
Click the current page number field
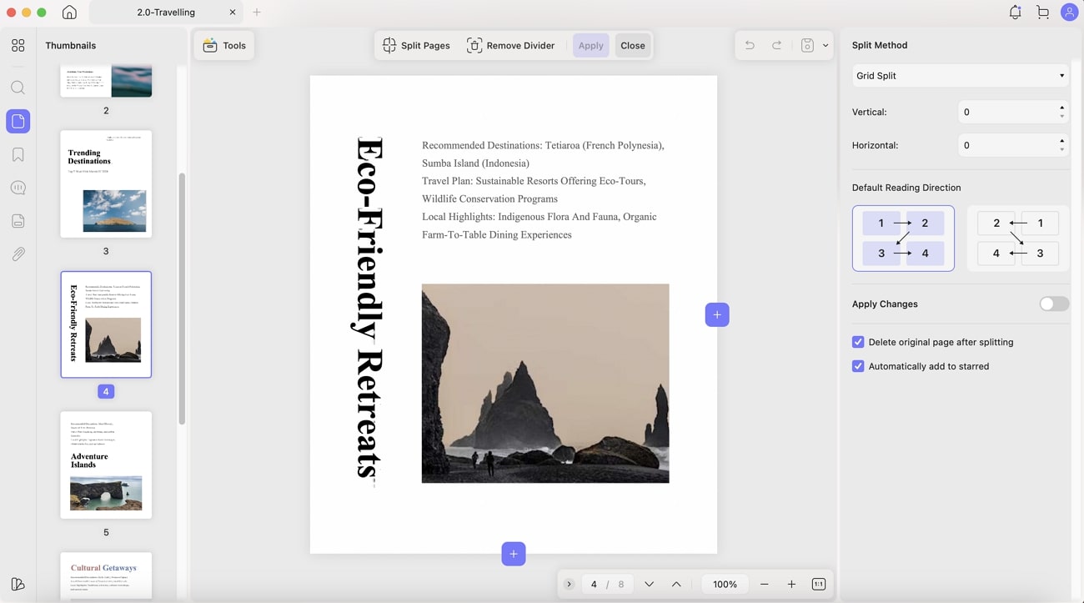point(594,585)
